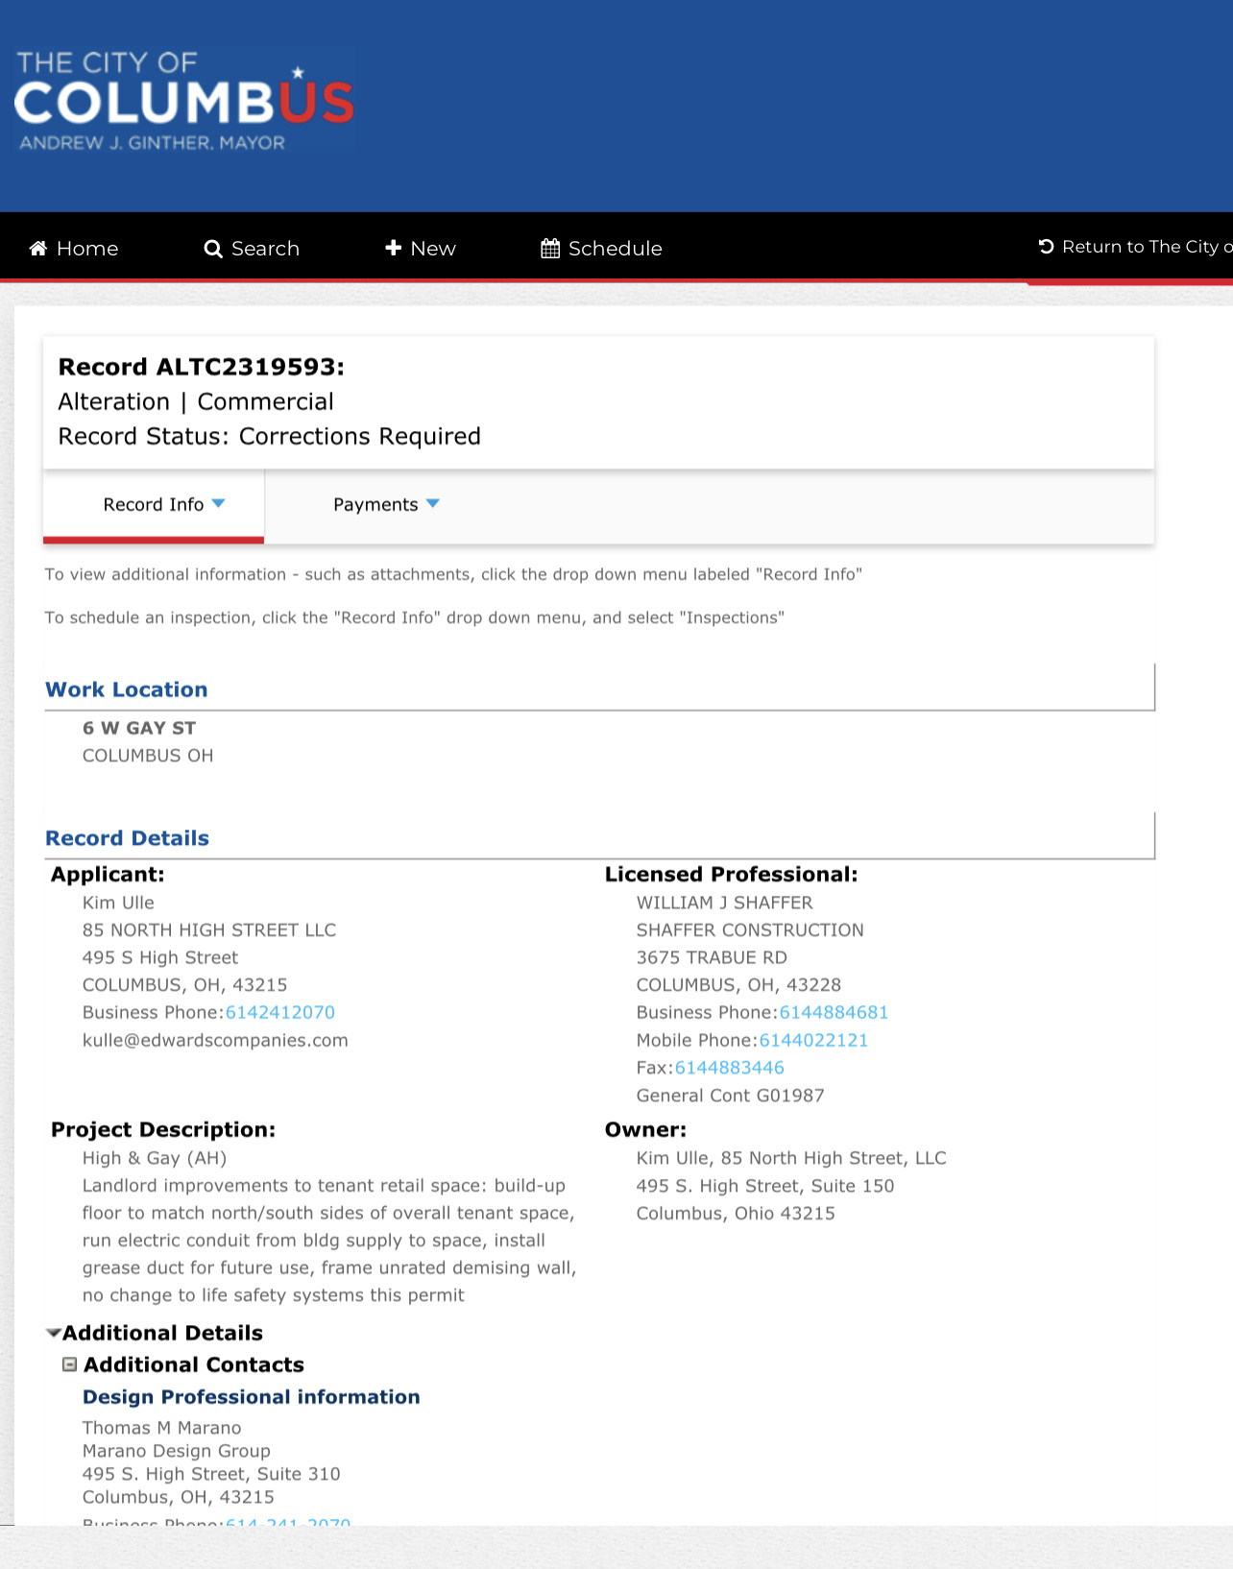
Task: Click the Record ALTC2319593 title
Action: [202, 367]
